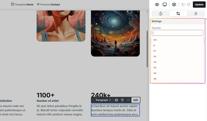Grab the drag handle on Paragraph toolbar
Image resolution: width=207 pixels, height=121 pixels.
pos(93,100)
